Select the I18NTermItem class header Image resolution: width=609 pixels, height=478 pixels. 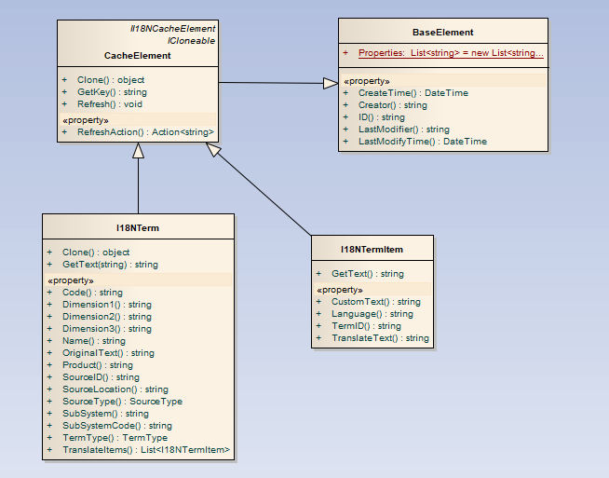[372, 249]
